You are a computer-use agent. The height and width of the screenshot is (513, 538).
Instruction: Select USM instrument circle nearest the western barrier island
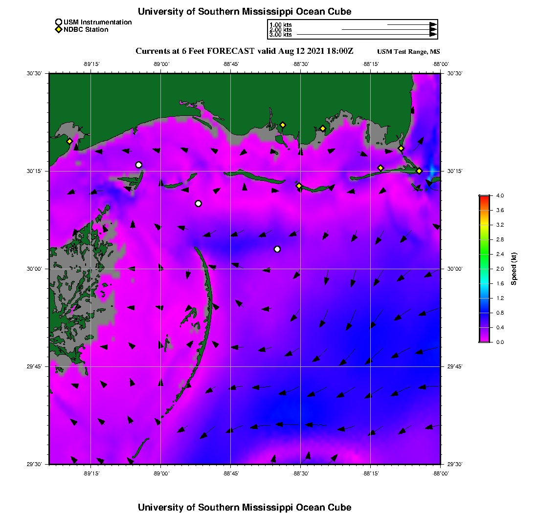[x=138, y=165]
